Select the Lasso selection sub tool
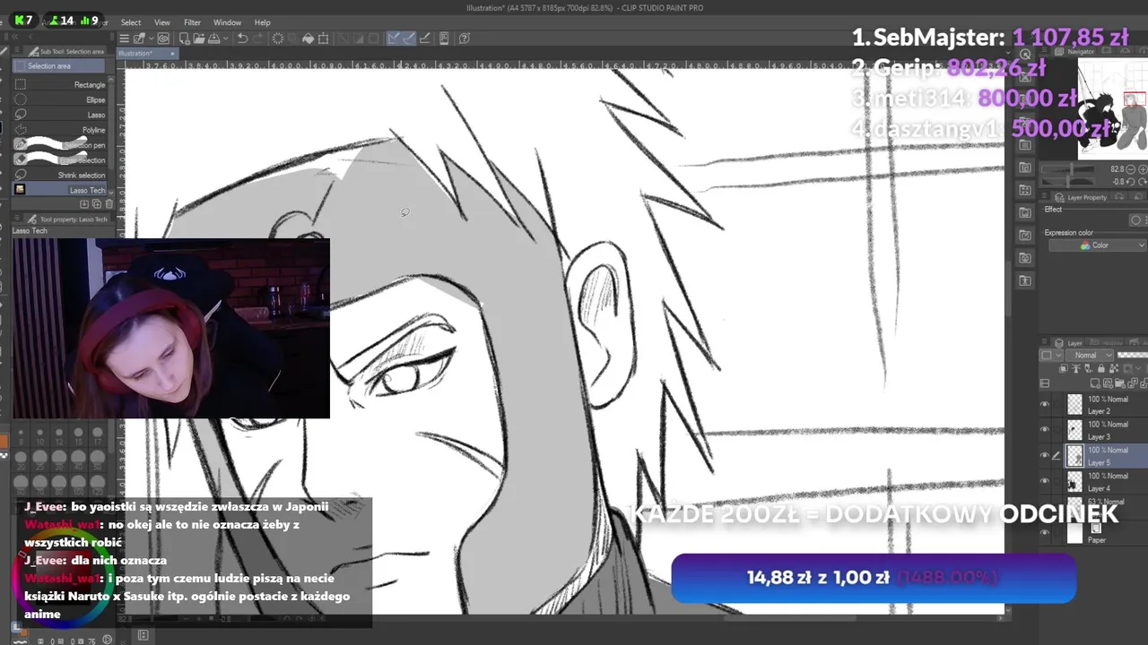The height and width of the screenshot is (645, 1148). (60, 115)
